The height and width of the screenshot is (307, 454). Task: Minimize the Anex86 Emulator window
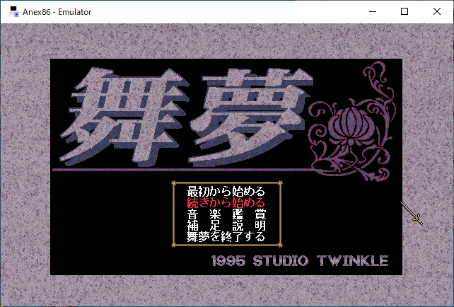coord(373,11)
